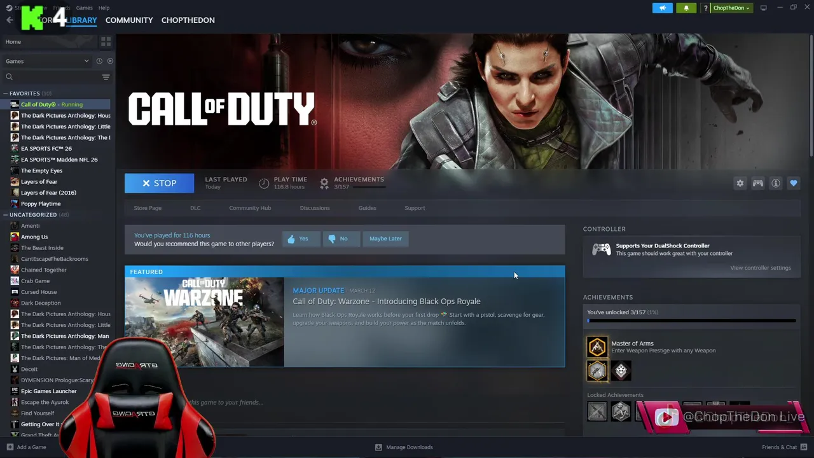Screen dimensions: 814x458
Task: Open the DLC tab
Action: [195, 208]
